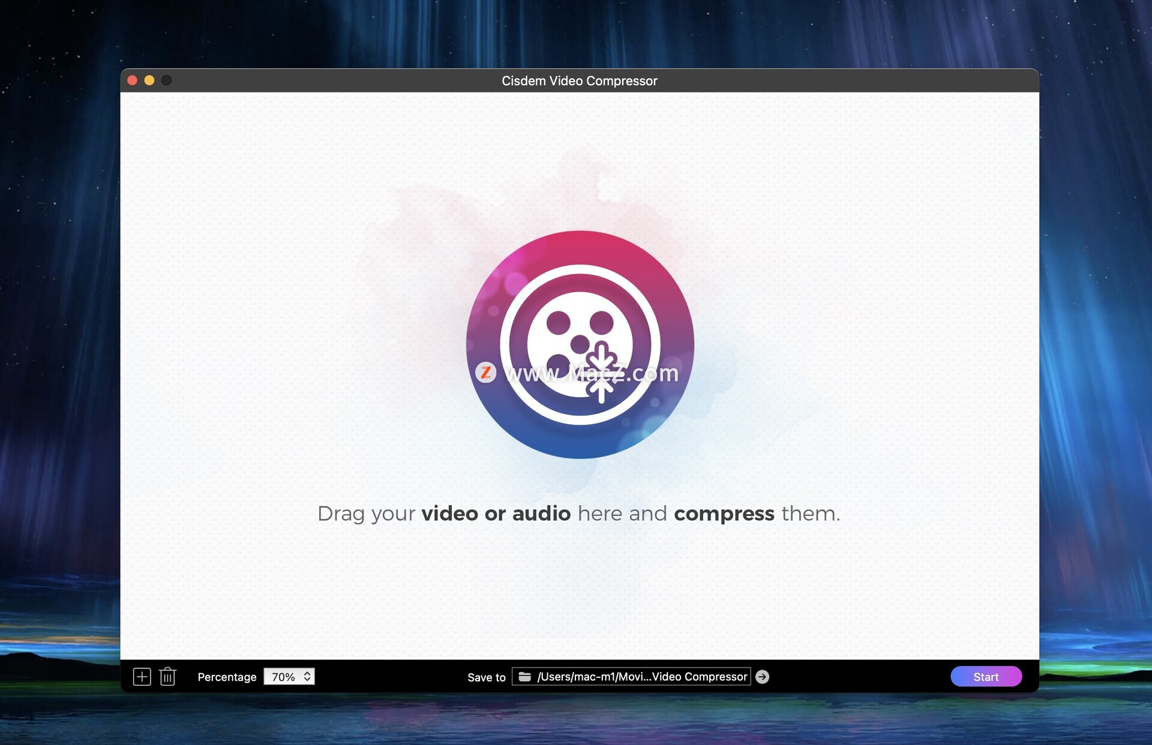Open the Percentage 70% dropdown

click(x=289, y=677)
